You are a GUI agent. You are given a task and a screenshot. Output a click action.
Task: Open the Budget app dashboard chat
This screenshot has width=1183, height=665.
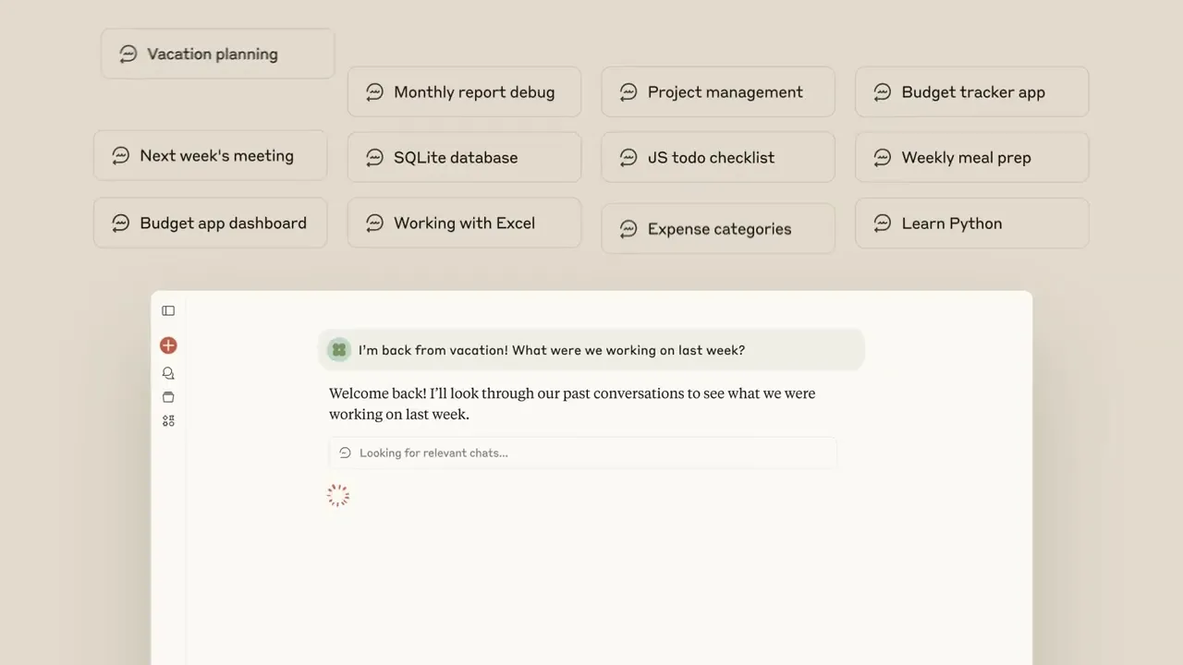pyautogui.click(x=210, y=223)
